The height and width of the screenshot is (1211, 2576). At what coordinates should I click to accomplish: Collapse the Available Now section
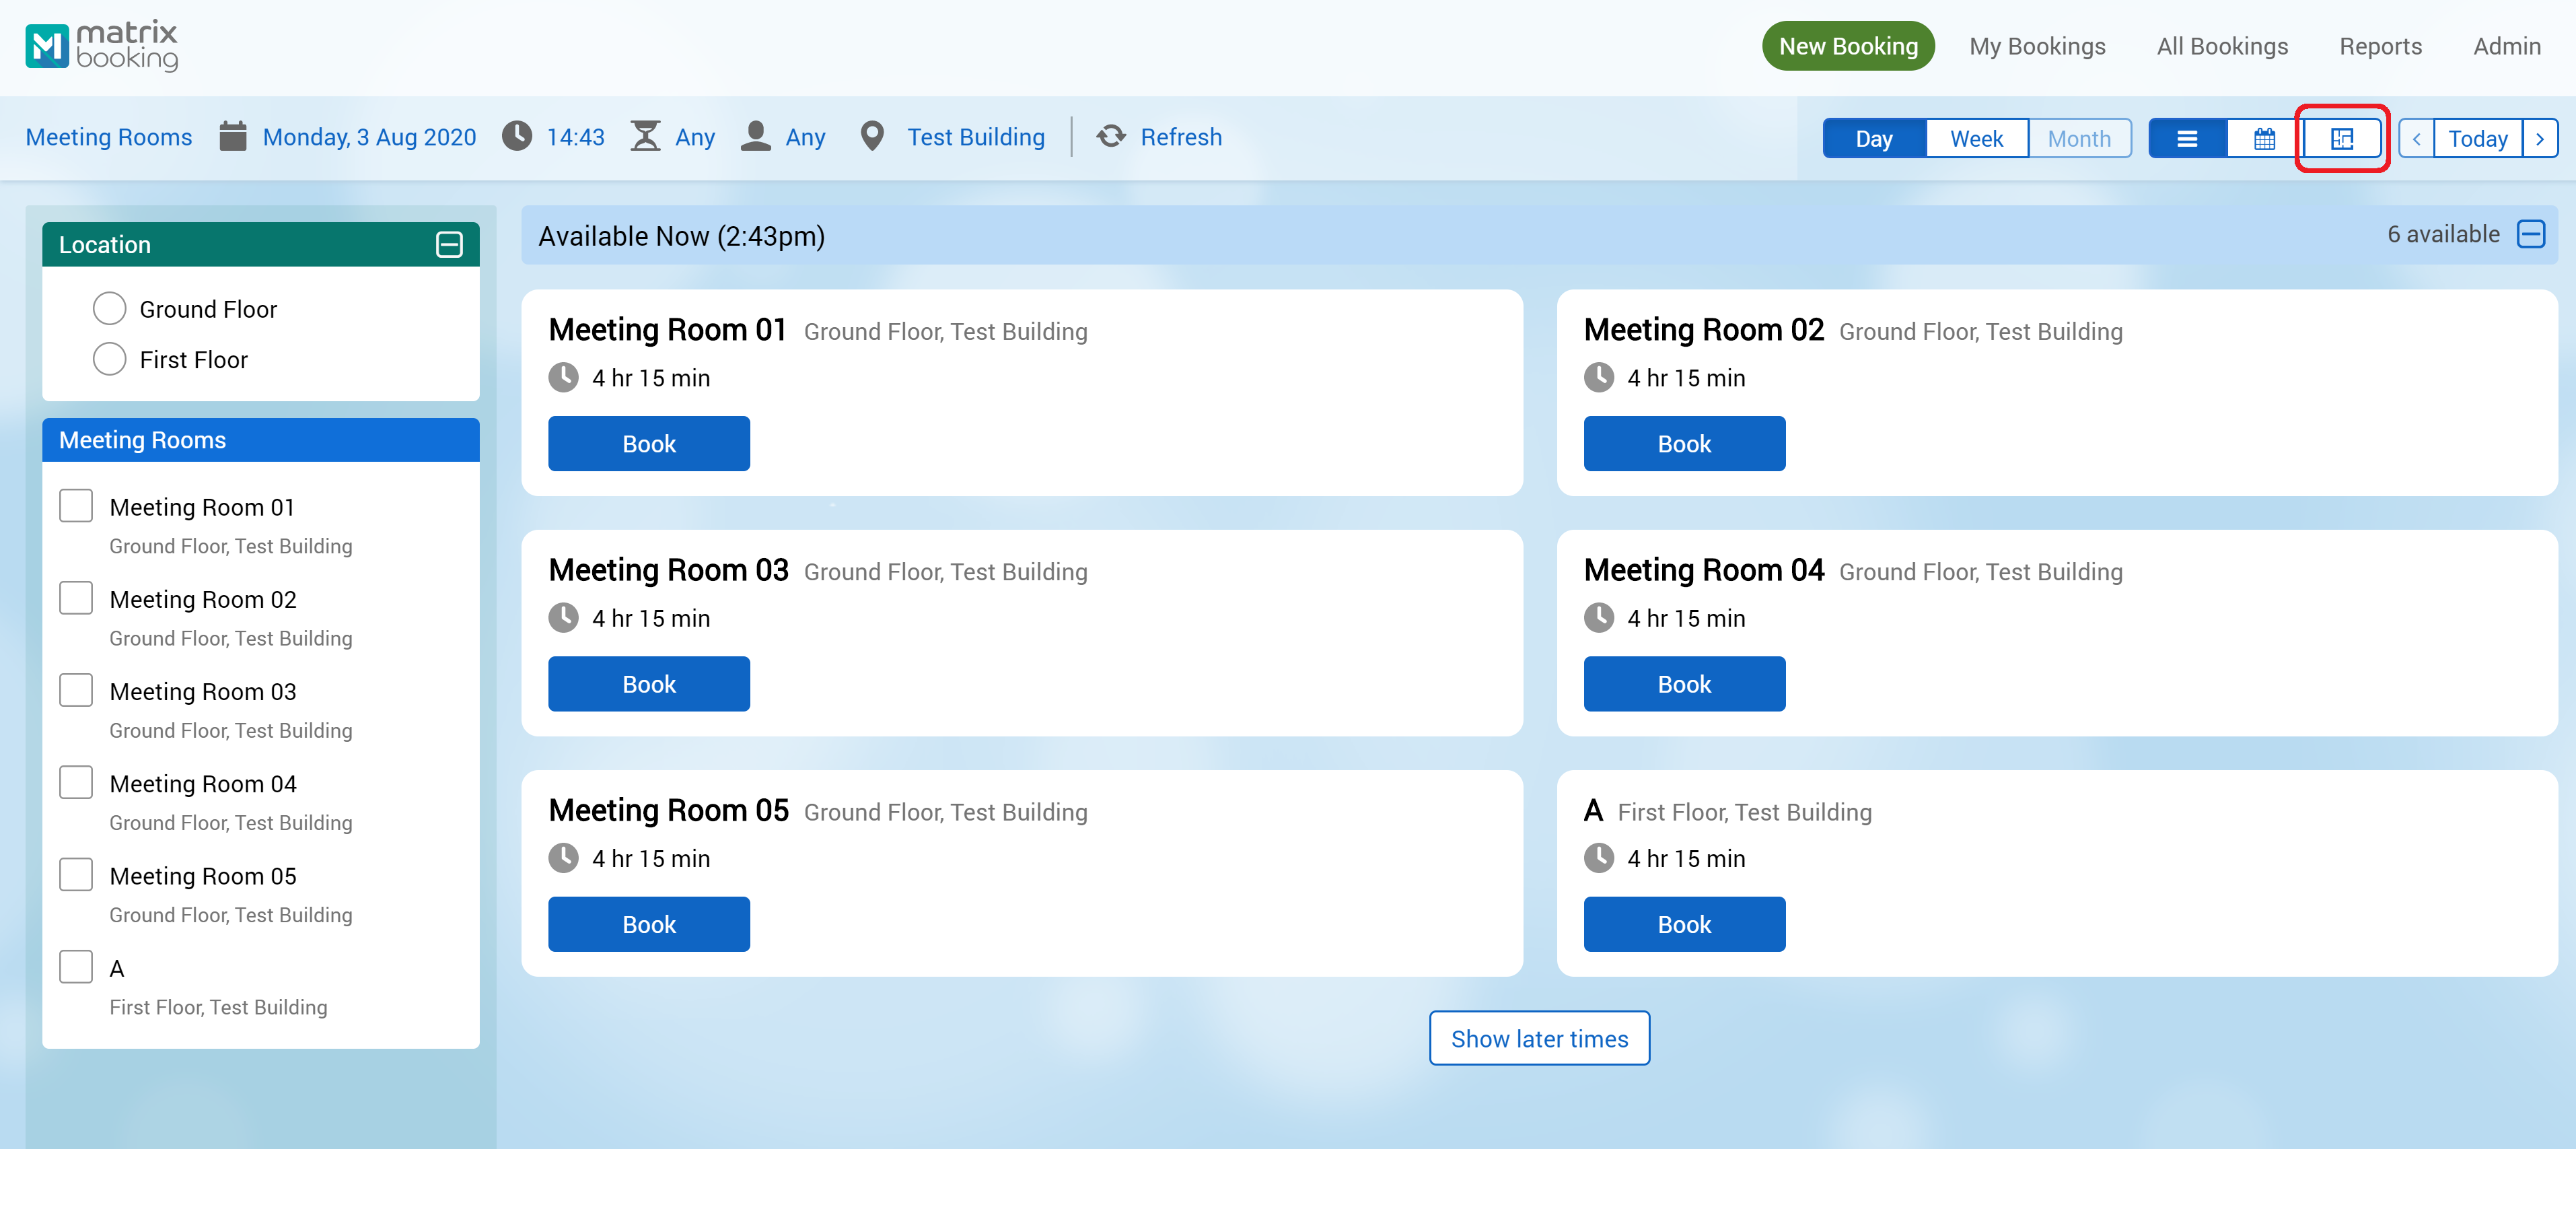(2530, 234)
